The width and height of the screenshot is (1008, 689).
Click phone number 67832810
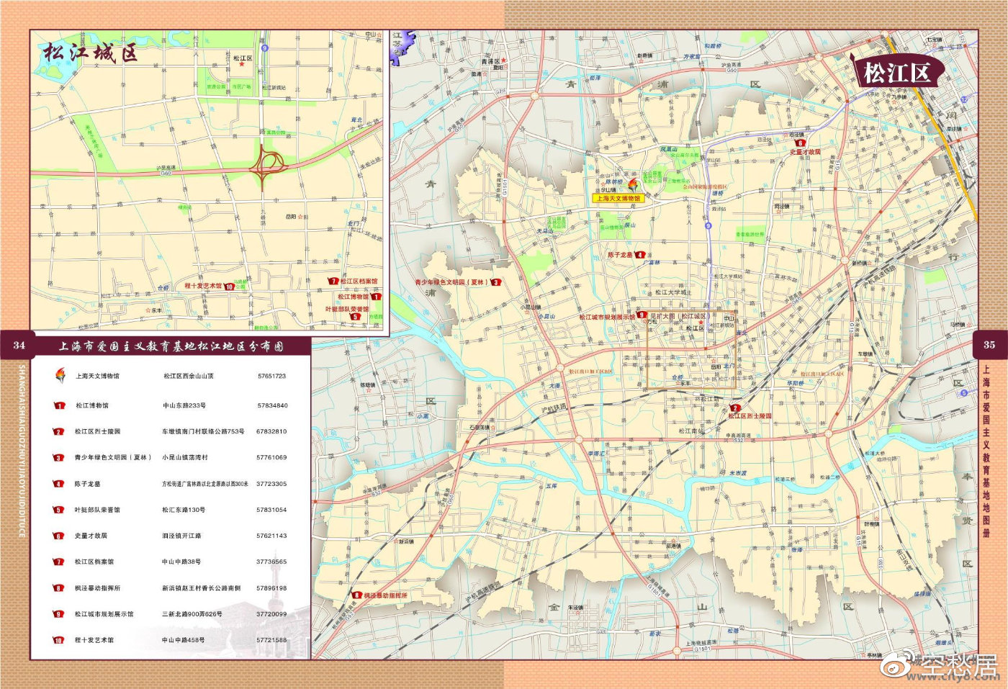pos(271,431)
